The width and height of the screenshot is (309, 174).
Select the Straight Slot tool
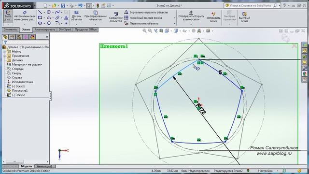pyautogui.click(x=40, y=23)
